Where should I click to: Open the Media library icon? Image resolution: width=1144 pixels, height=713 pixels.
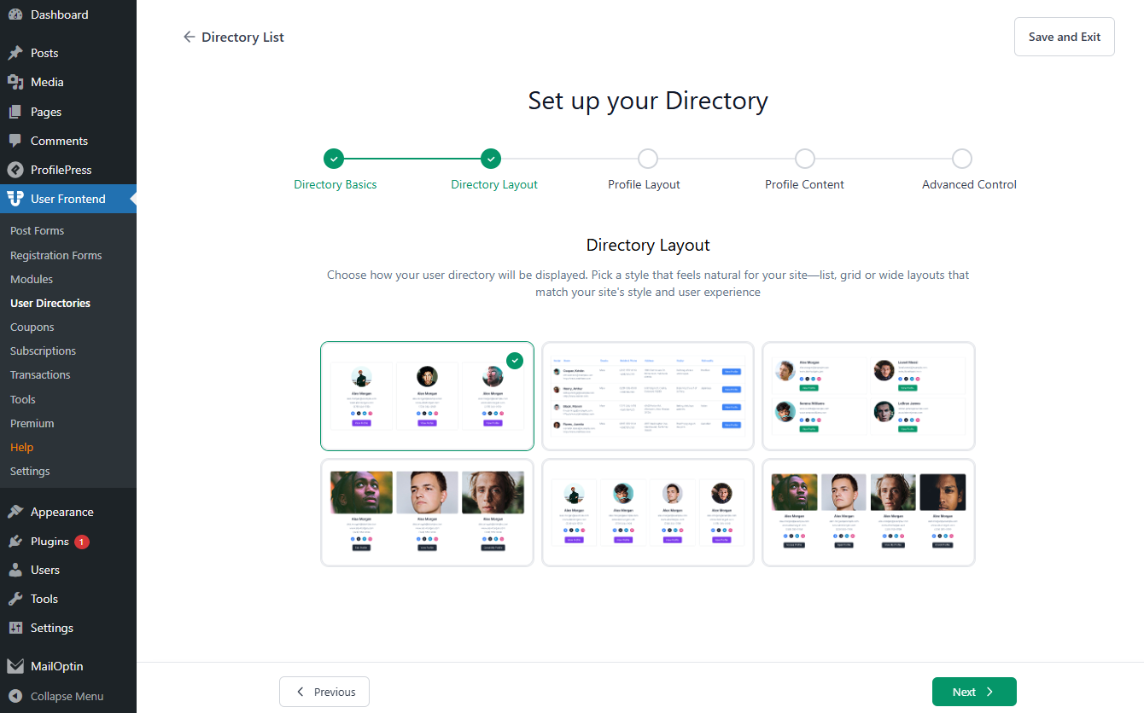click(15, 82)
